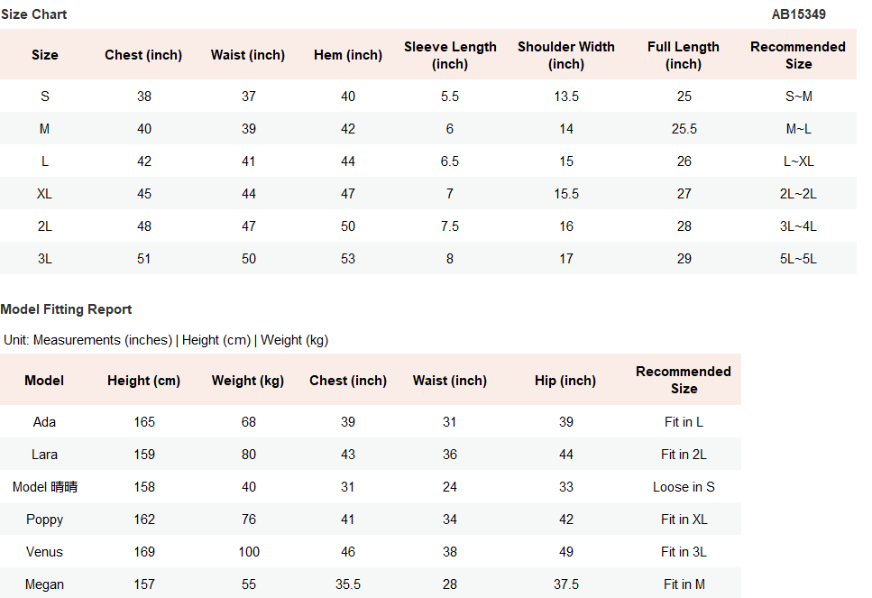Click the Height (cm) column header
Screen dimensions: 872x598
143,381
